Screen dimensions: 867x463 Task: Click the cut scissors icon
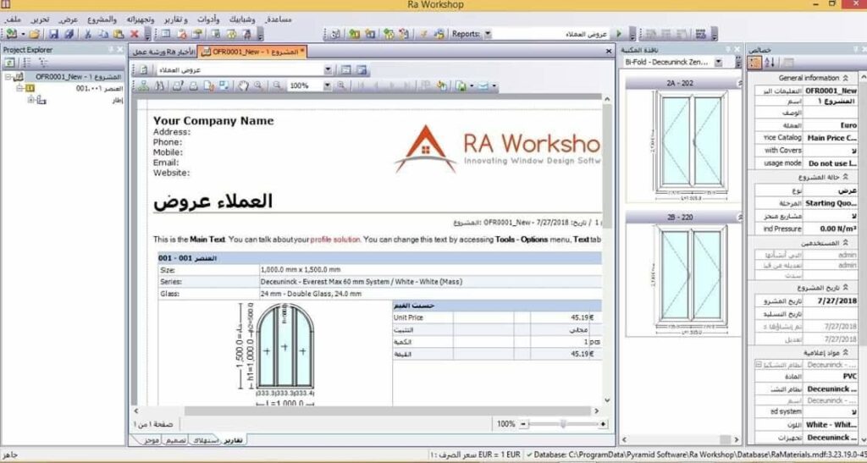coord(87,34)
